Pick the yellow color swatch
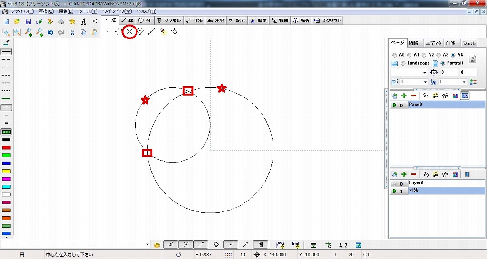Screen dimensions: 487x259 click(x=7, y=171)
